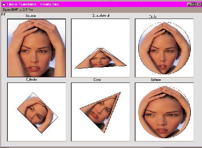Click the rotated Cylinder transform image

pyautogui.click(x=38, y=113)
